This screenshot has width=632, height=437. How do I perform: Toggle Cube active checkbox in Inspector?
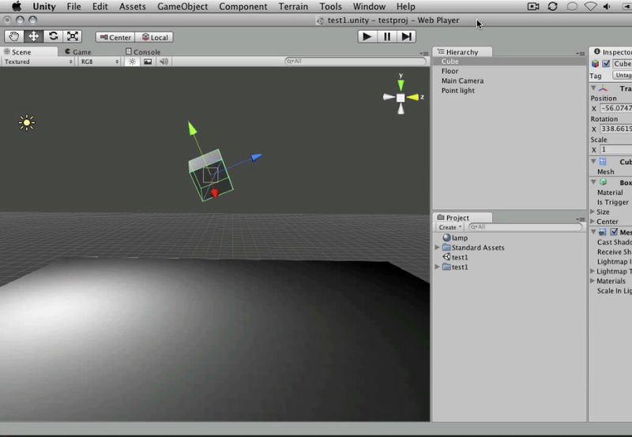606,64
